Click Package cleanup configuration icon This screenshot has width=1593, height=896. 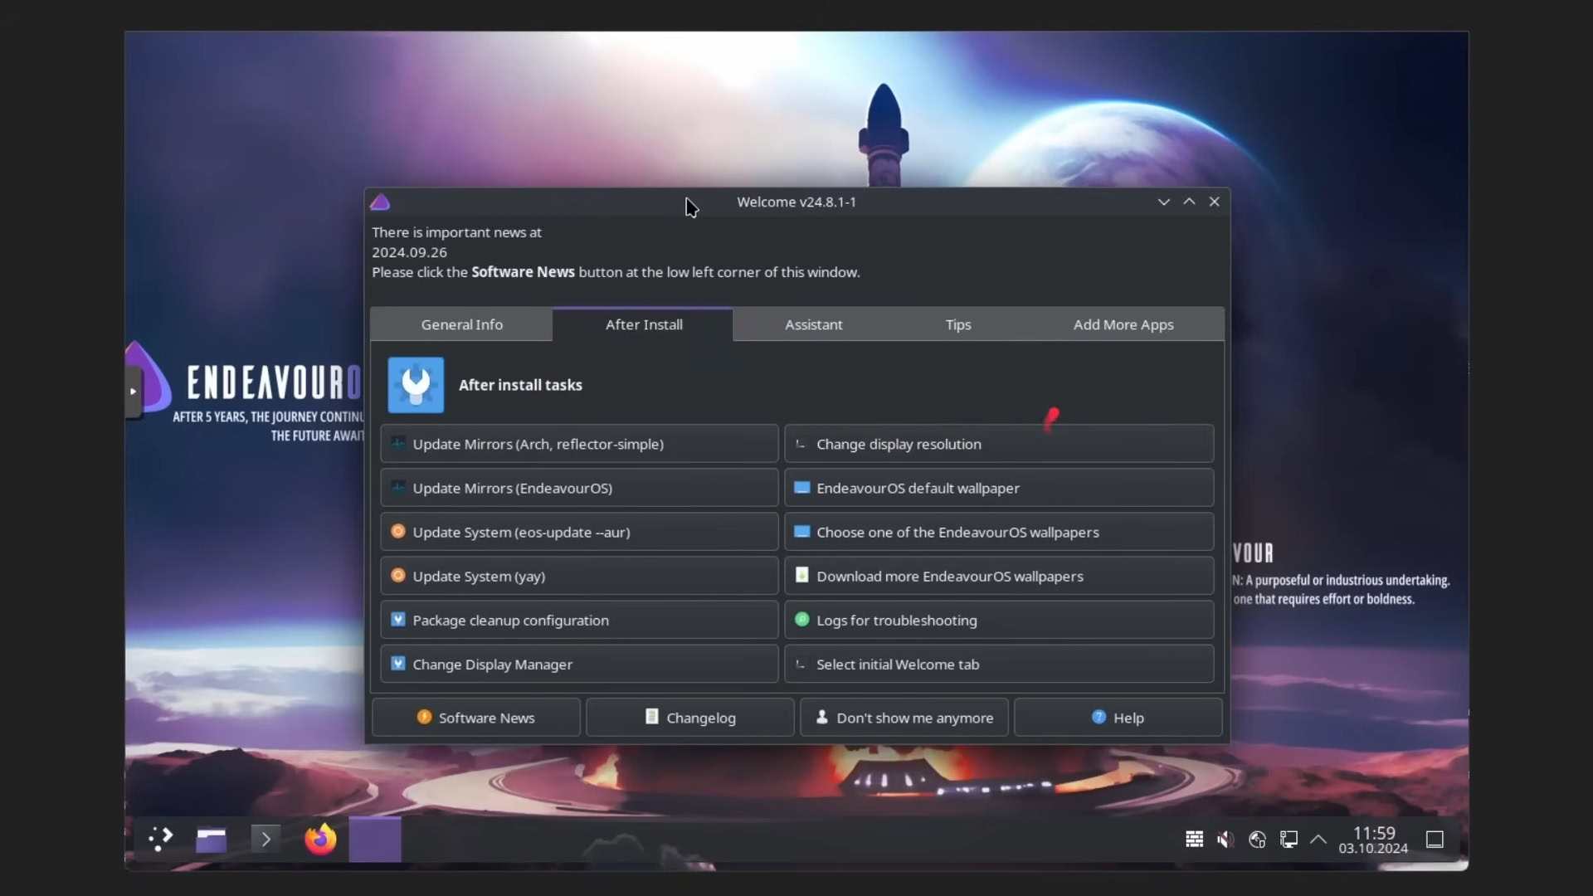[x=397, y=619]
